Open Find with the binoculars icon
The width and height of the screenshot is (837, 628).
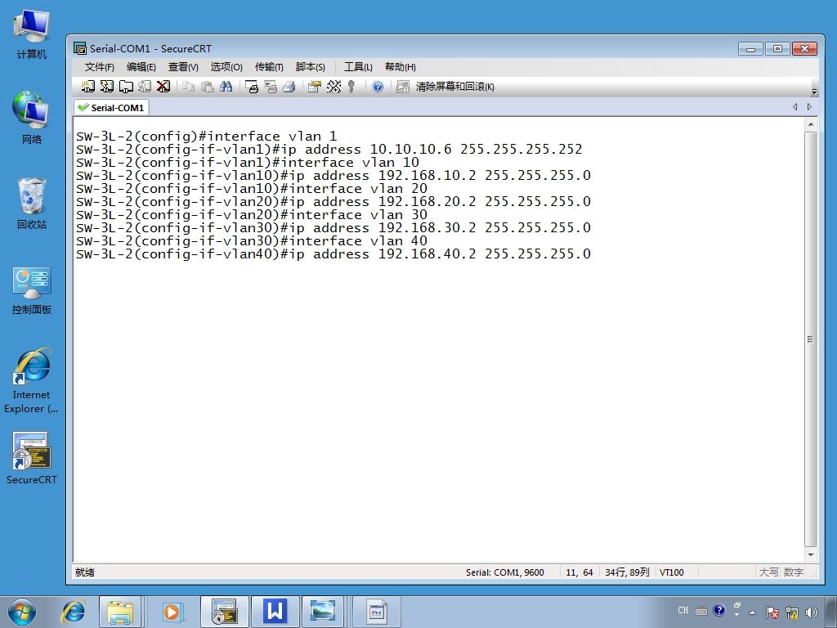click(x=226, y=86)
